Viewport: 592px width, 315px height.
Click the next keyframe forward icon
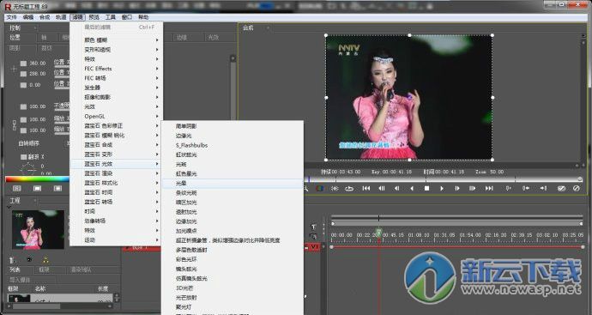(472, 188)
